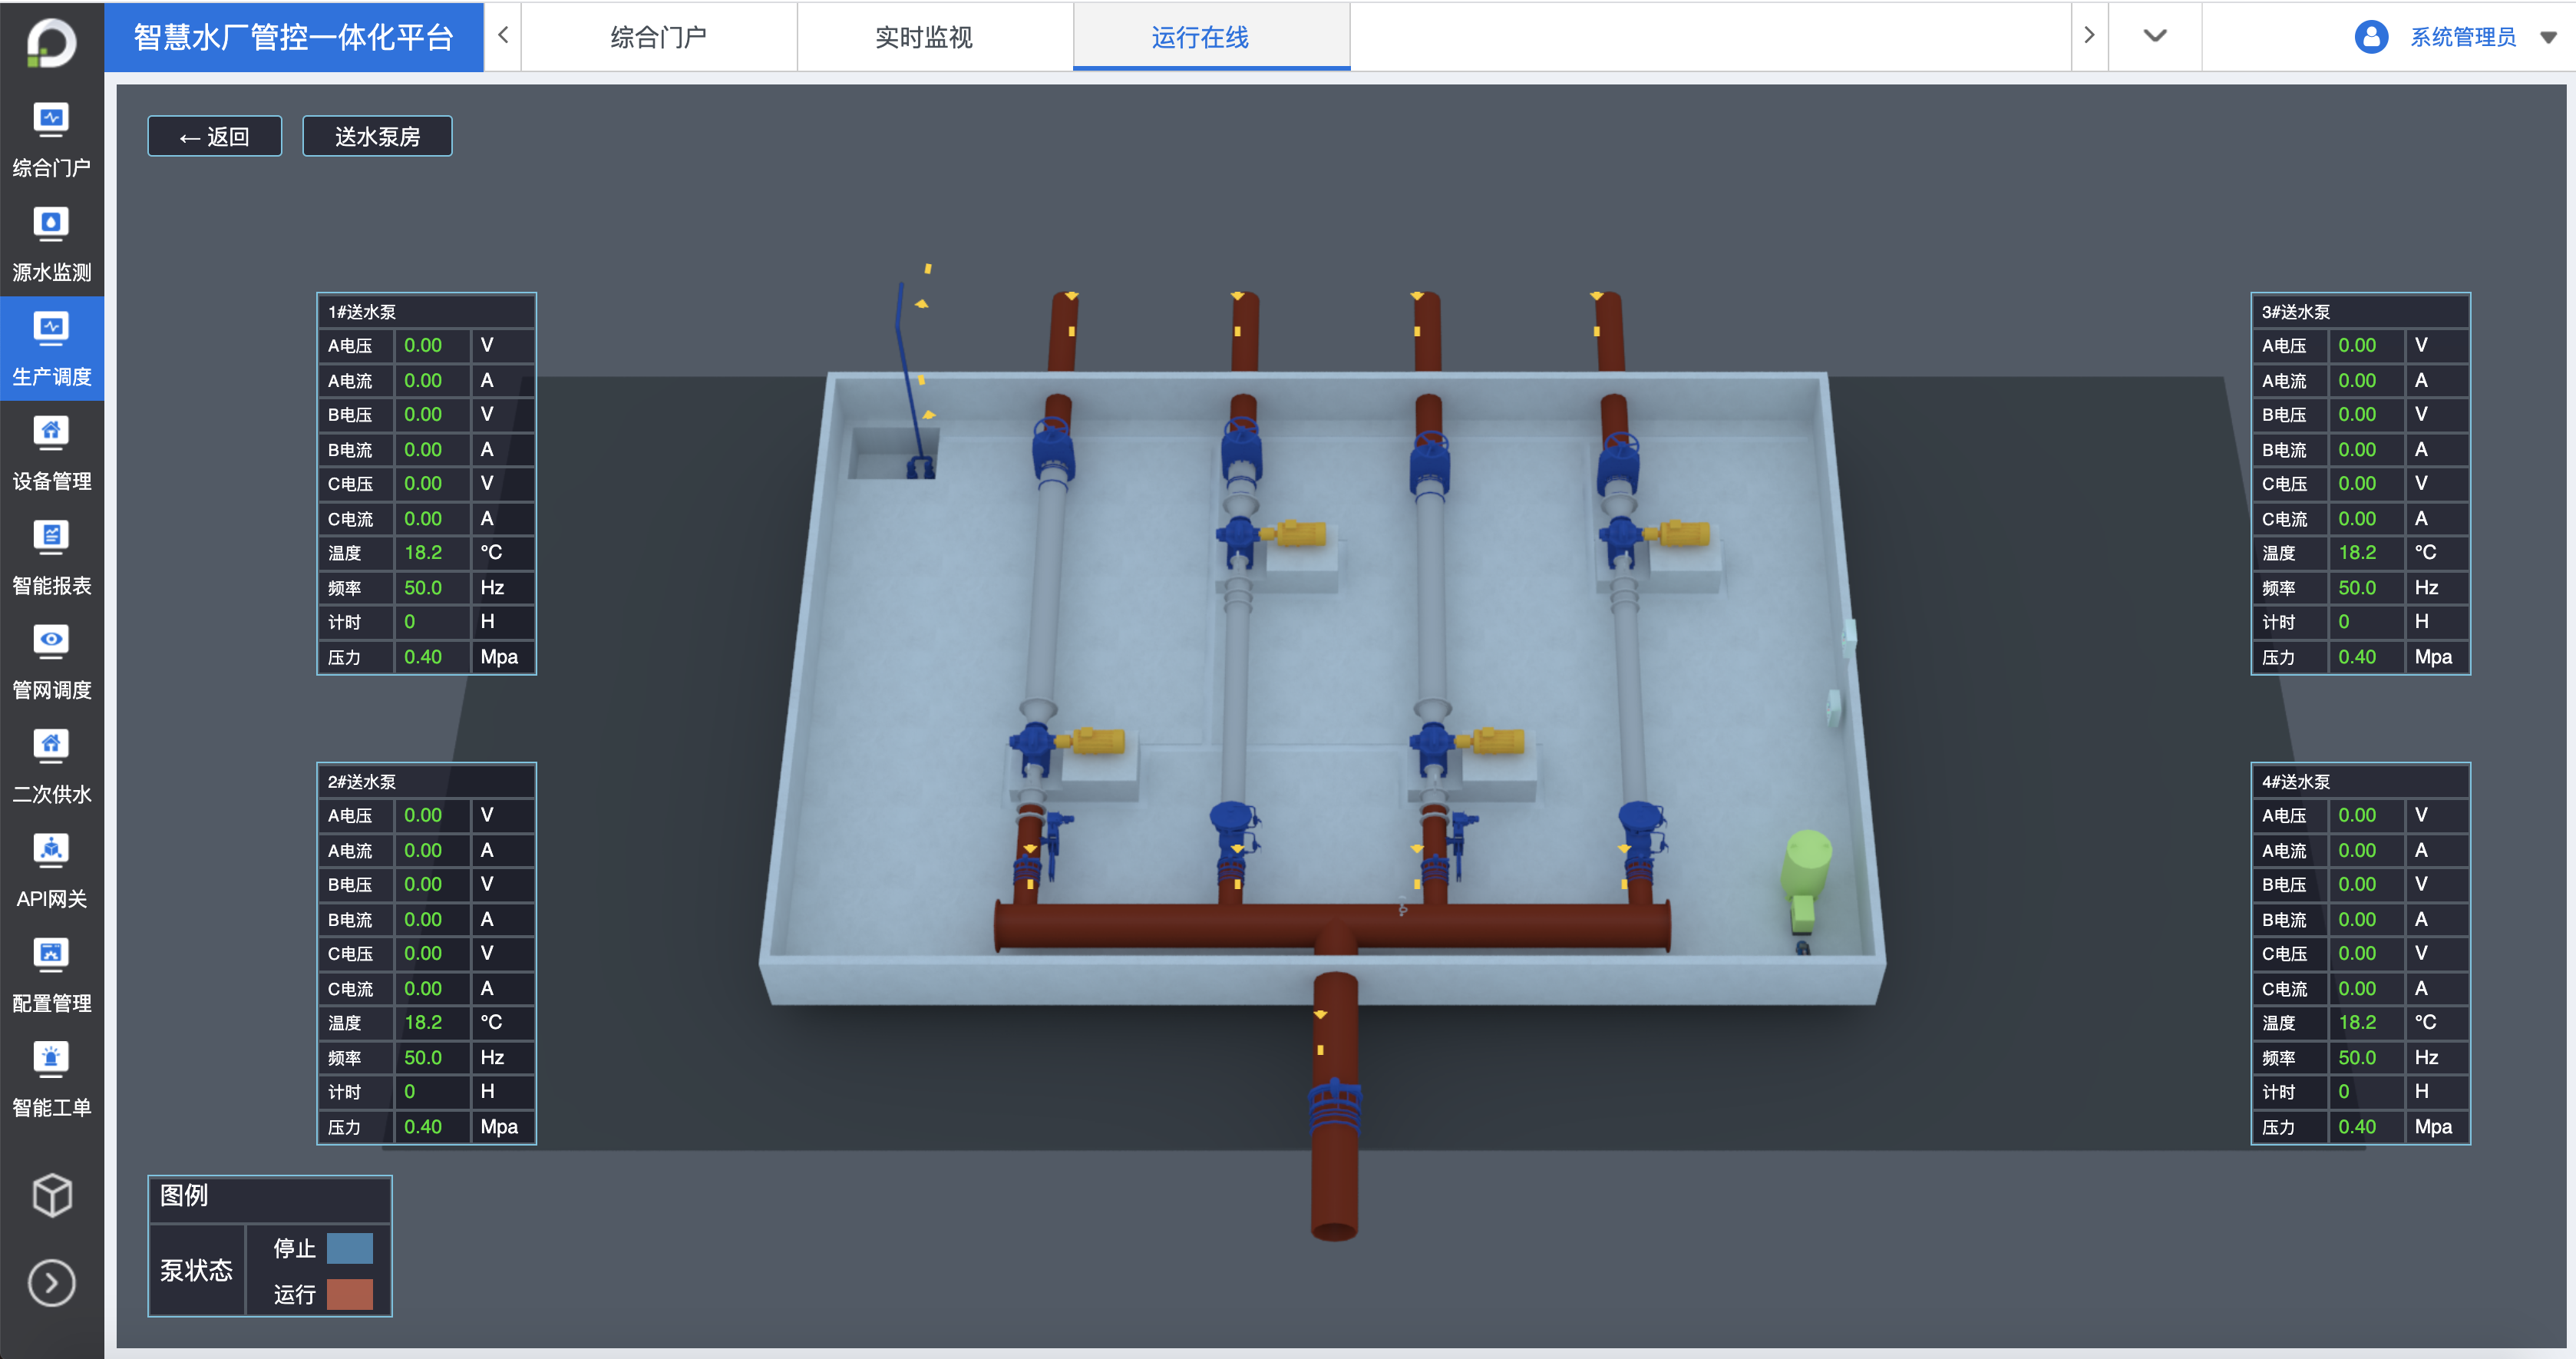Open the tab list chevron dropdown
This screenshot has height=1359, width=2576.
pyautogui.click(x=2154, y=36)
